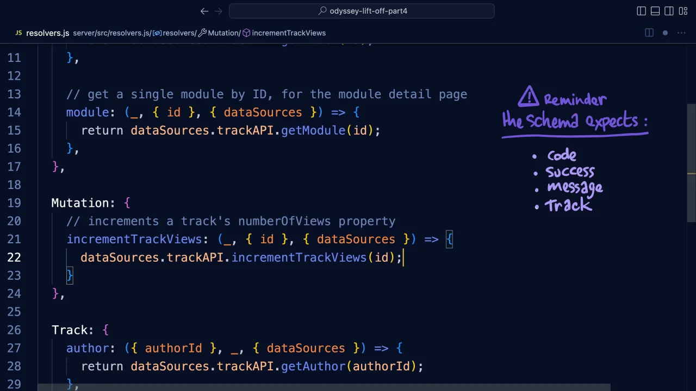Click 'getAuthor' method call on line 28
This screenshot has height=391, width=696.
pos(313,367)
